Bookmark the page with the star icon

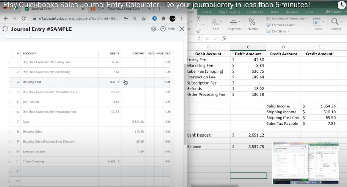(143, 18)
